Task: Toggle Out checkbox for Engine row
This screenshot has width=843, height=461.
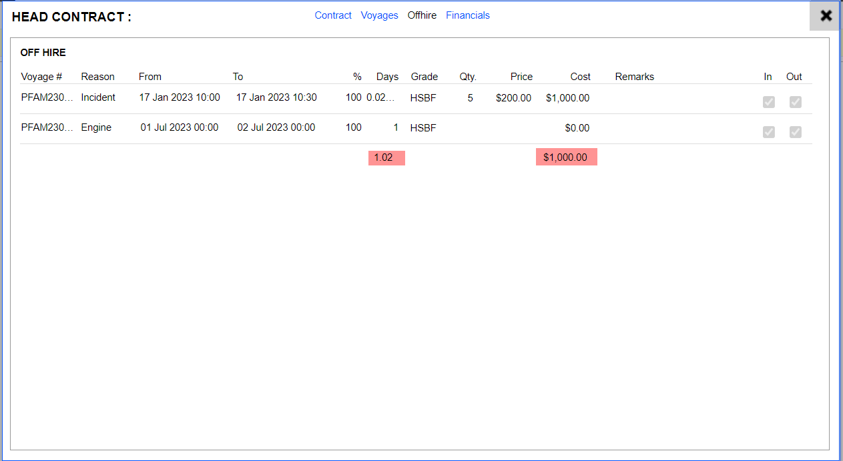Action: 795,132
